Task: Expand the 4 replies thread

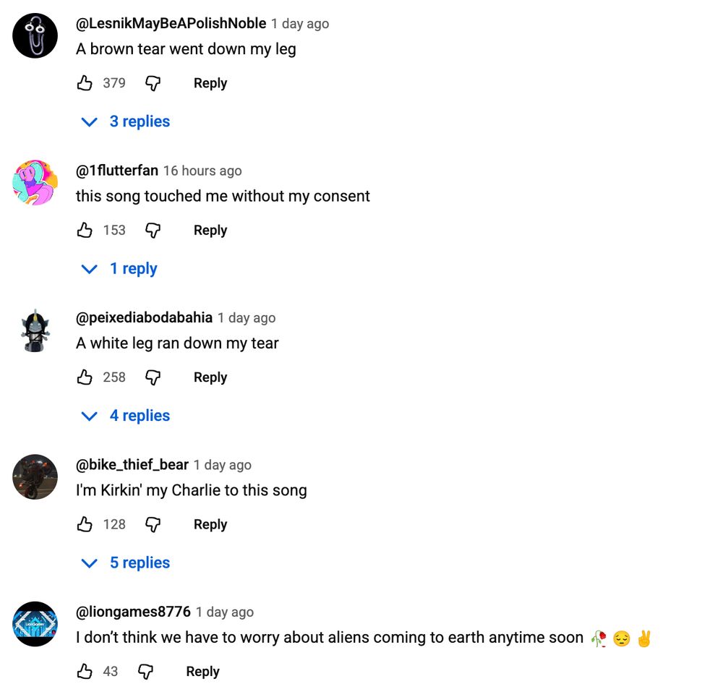Action: click(125, 415)
